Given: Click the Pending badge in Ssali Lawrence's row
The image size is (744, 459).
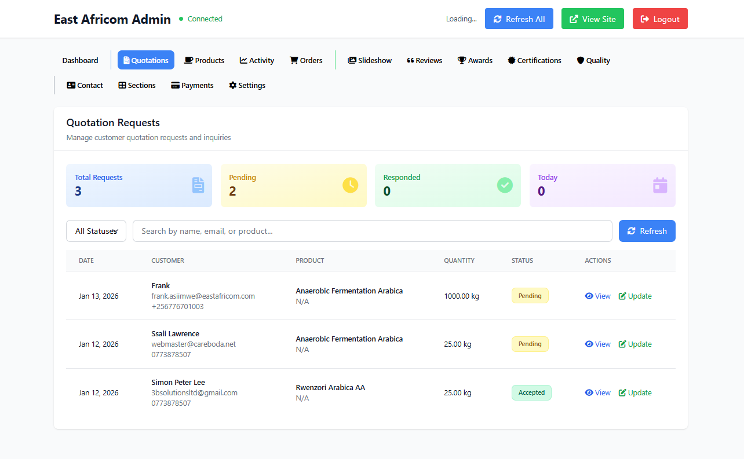Looking at the screenshot, I should [530, 344].
